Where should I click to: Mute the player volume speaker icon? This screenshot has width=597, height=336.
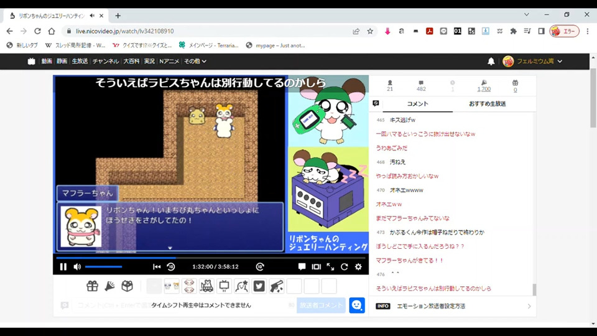[77, 267]
